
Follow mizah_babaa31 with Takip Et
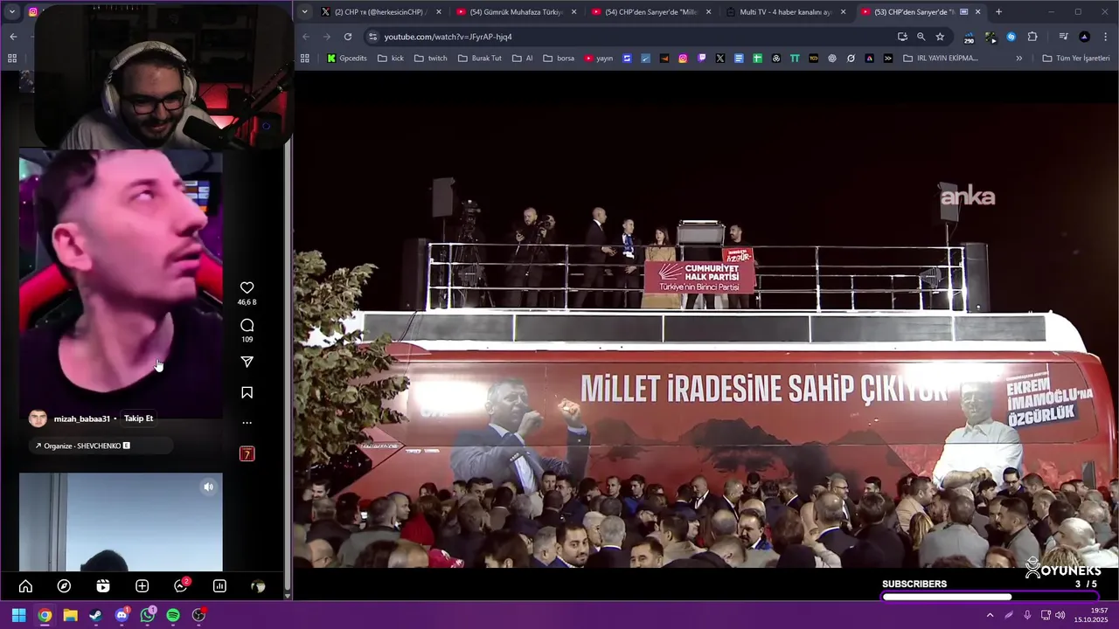[x=138, y=418]
